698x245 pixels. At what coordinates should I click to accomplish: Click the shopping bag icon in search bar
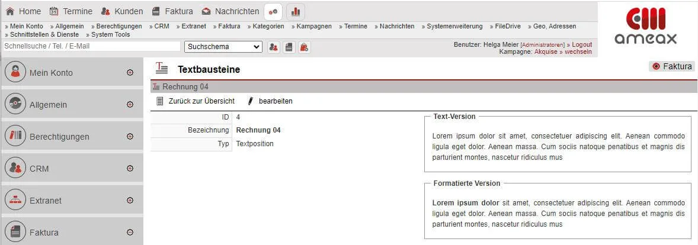click(x=303, y=47)
